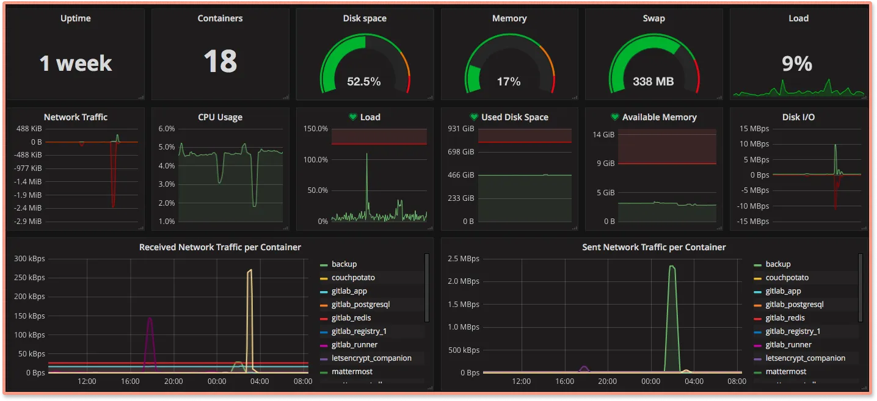Open the Disk I/O panel title menu
The height and width of the screenshot is (401, 877).
point(798,117)
